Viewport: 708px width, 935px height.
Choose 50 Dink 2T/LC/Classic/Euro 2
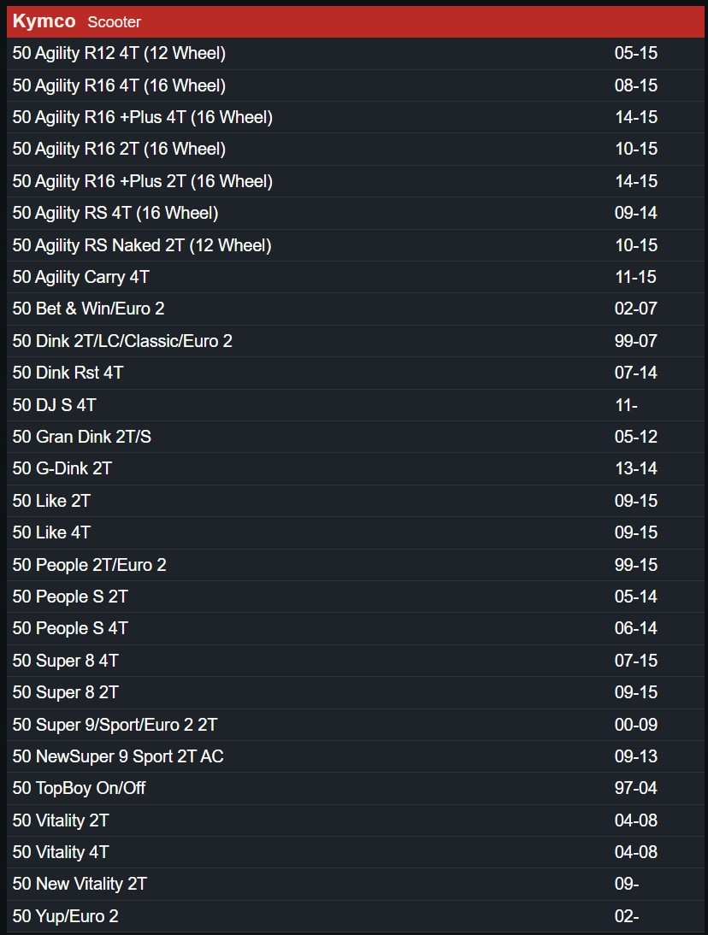click(x=356, y=341)
